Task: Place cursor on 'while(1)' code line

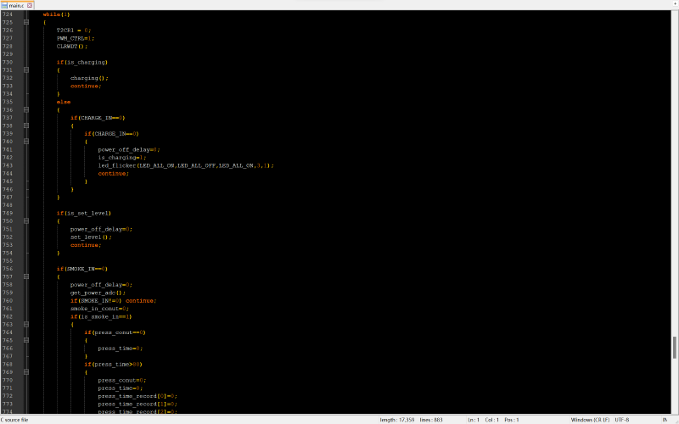Action: pos(56,14)
